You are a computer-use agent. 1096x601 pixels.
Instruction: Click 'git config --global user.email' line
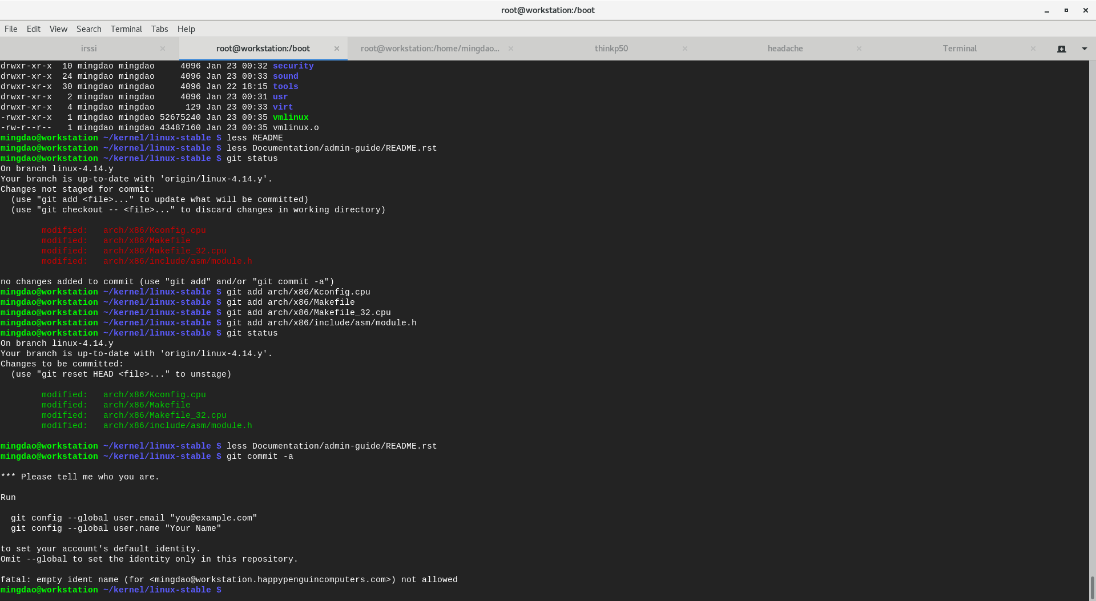pyautogui.click(x=134, y=518)
